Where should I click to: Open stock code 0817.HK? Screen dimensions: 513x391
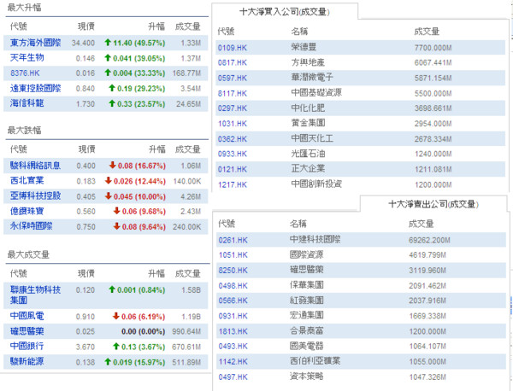click(x=233, y=62)
